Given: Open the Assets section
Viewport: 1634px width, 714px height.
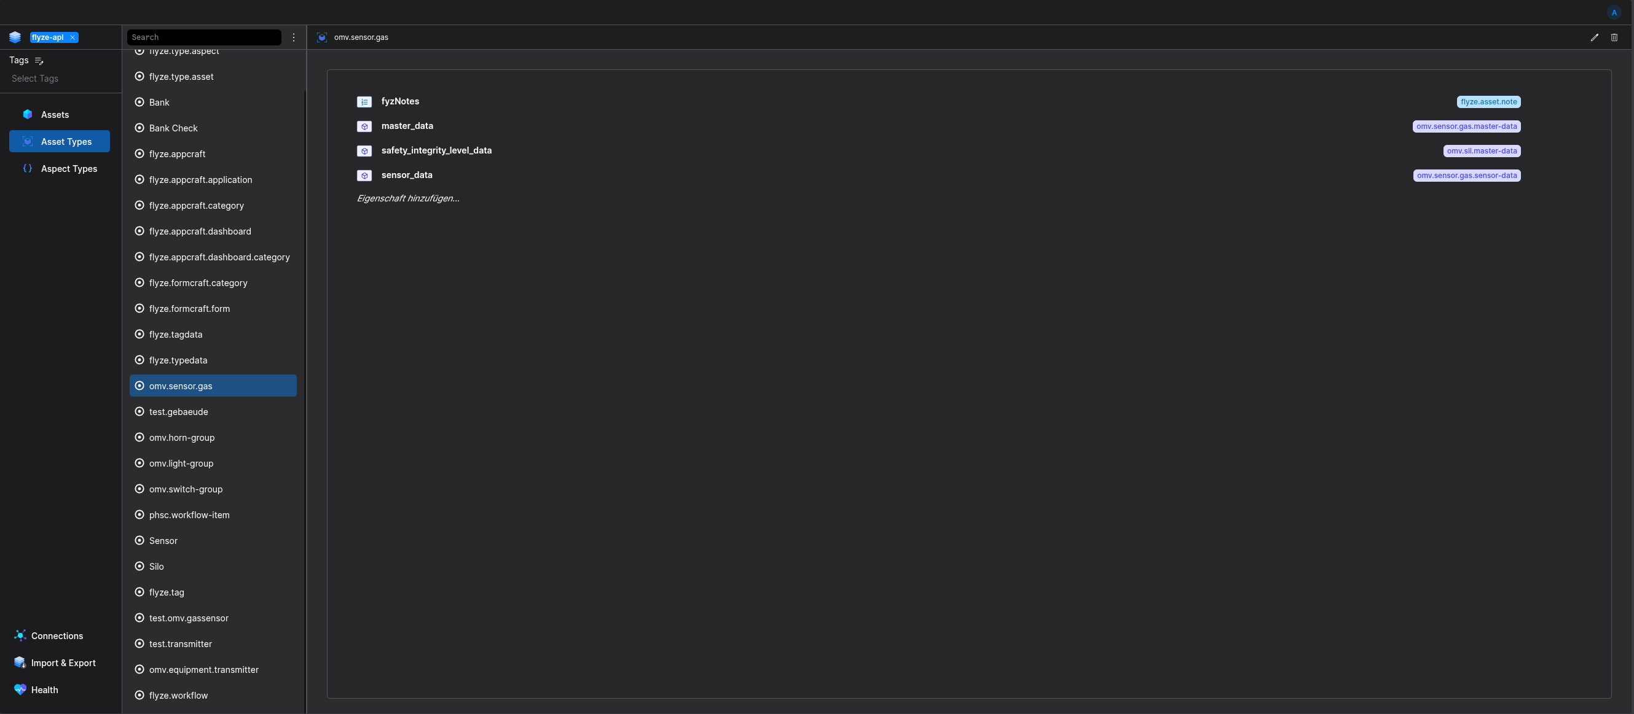Looking at the screenshot, I should coord(55,115).
